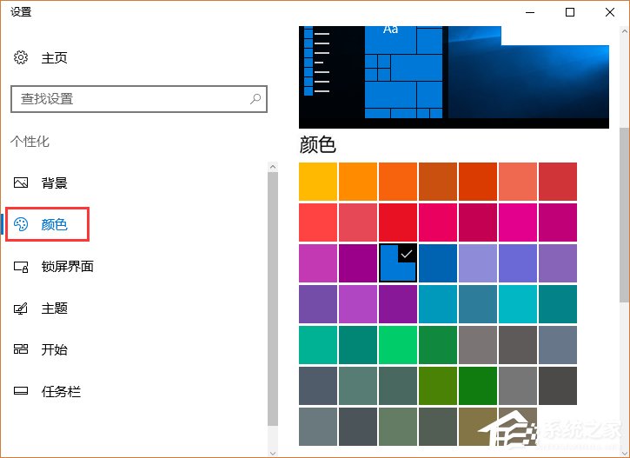
Task: Pick the turquoise green swatch starting fifth row
Action: click(318, 345)
